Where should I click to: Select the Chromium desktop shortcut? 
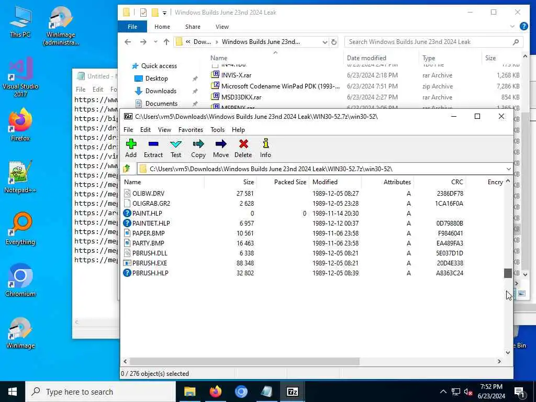pos(20,281)
